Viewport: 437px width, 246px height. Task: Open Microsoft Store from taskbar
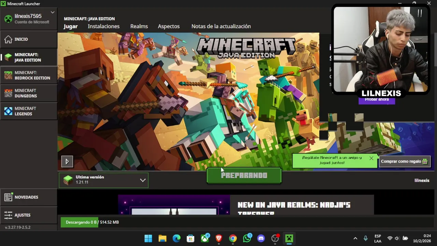[x=191, y=238]
